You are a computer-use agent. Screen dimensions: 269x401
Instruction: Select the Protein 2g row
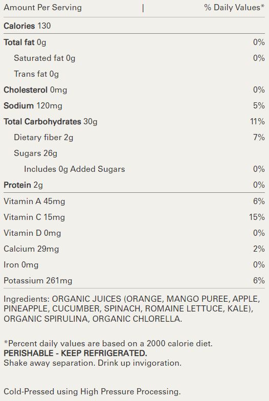pyautogui.click(x=134, y=185)
